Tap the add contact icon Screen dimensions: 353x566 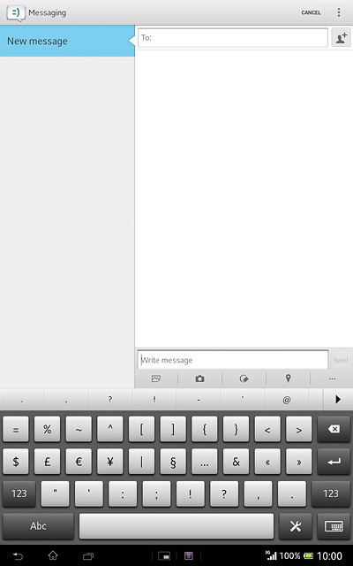coord(341,37)
